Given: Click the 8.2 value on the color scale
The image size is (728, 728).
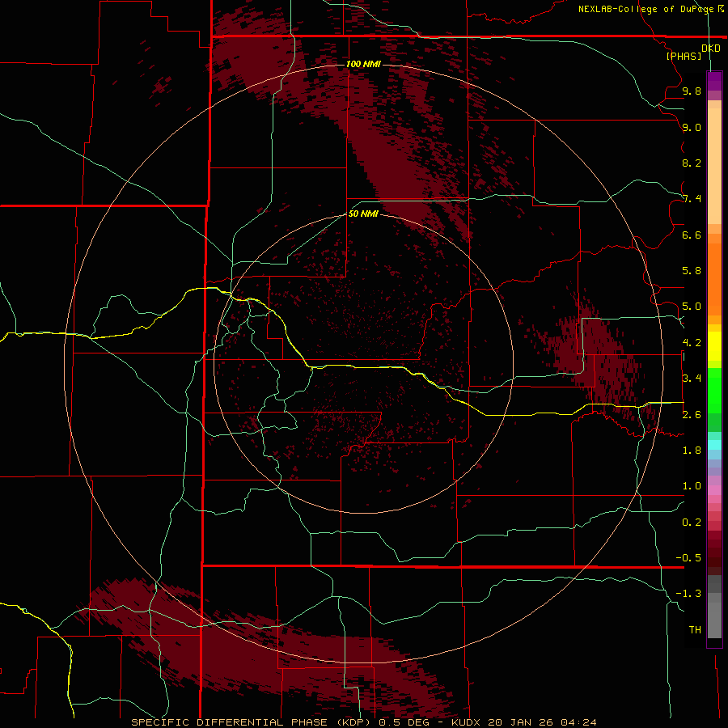Looking at the screenshot, I should tap(692, 163).
